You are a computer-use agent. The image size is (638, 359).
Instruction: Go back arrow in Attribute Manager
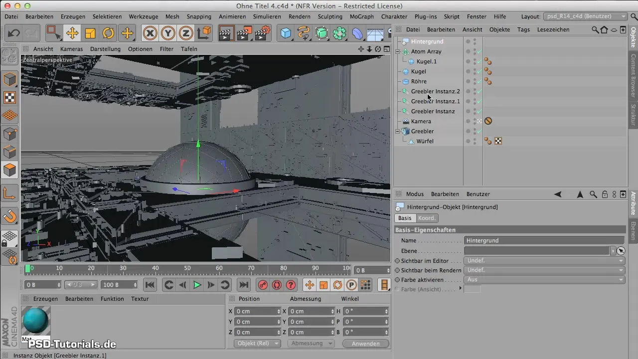558,194
